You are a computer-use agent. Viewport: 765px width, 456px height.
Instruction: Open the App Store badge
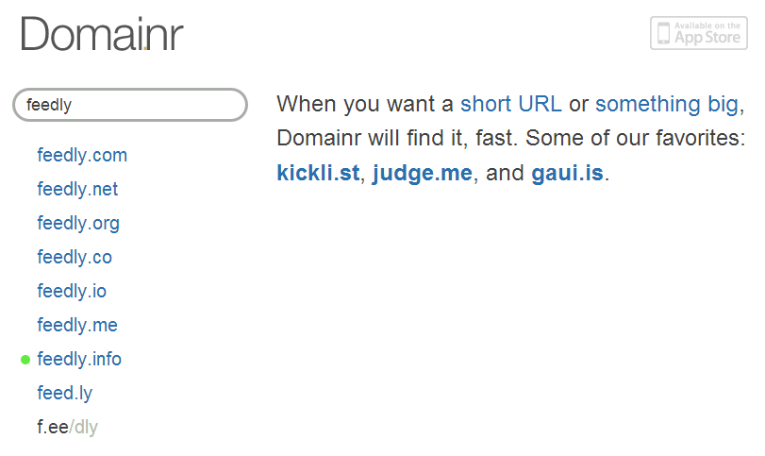tap(699, 33)
